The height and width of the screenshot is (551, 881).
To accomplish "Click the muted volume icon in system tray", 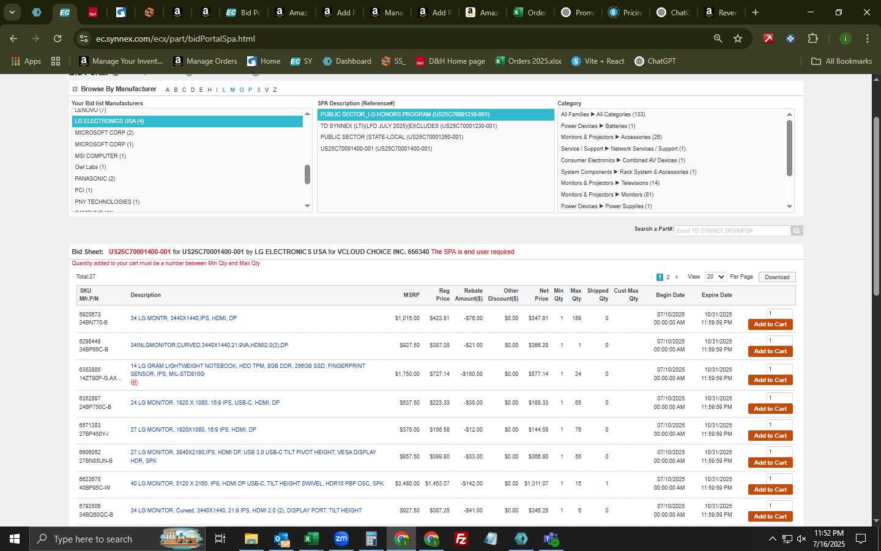I will 801,539.
